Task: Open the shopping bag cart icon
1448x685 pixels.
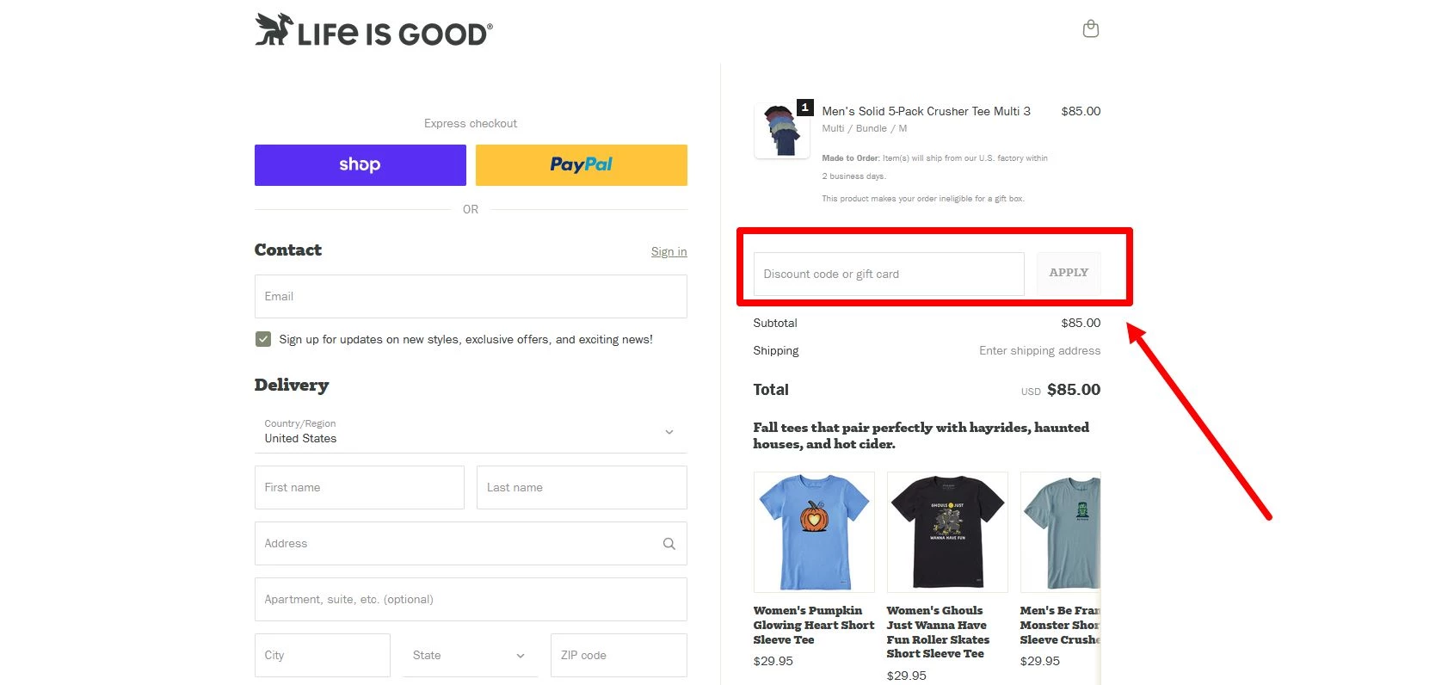Action: pos(1090,29)
